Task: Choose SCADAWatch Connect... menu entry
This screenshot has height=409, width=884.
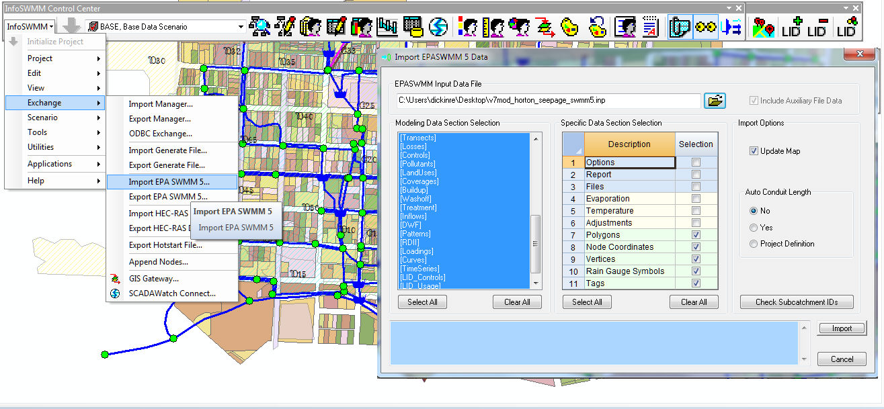Action: pyautogui.click(x=172, y=293)
